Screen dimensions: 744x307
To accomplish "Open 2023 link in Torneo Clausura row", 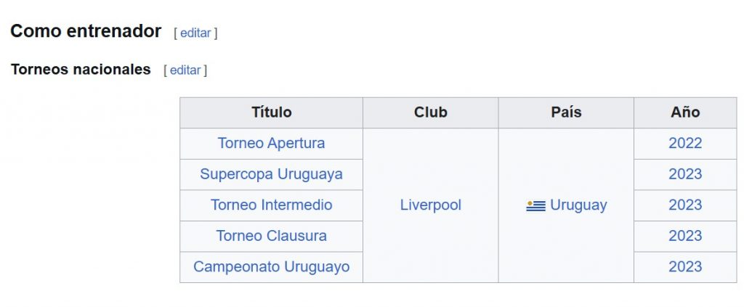I will click(x=685, y=235).
